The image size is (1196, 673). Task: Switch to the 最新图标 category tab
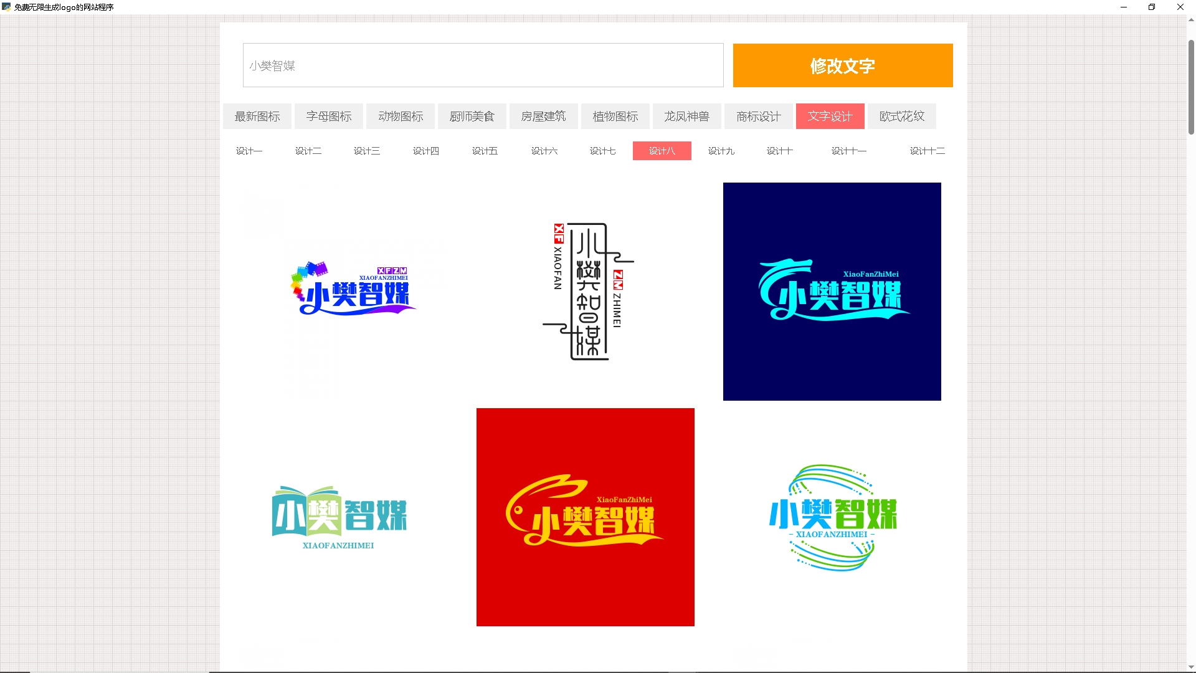click(x=257, y=117)
